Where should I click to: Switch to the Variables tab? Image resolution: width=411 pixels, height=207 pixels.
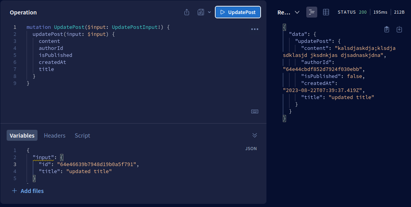click(x=22, y=135)
